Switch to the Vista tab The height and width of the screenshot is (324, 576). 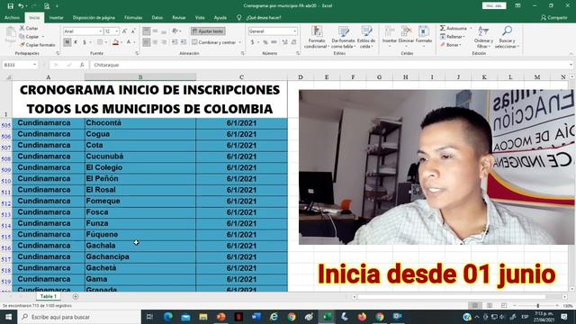(x=200, y=17)
